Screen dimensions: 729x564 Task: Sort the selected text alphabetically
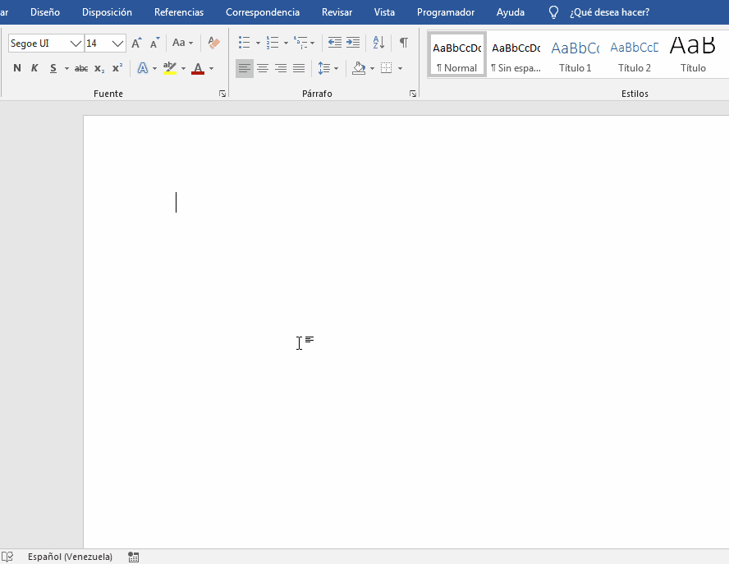tap(378, 43)
